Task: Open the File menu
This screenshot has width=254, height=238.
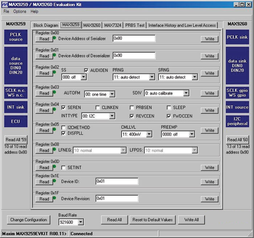Action: [x=6, y=12]
